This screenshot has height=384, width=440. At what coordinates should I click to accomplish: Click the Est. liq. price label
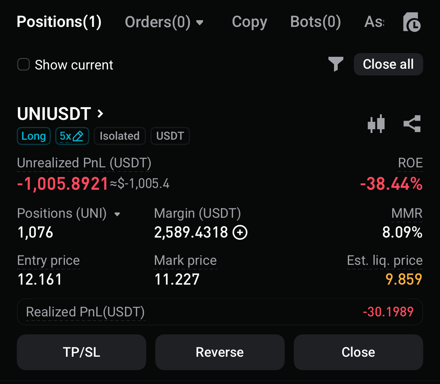[384, 260]
